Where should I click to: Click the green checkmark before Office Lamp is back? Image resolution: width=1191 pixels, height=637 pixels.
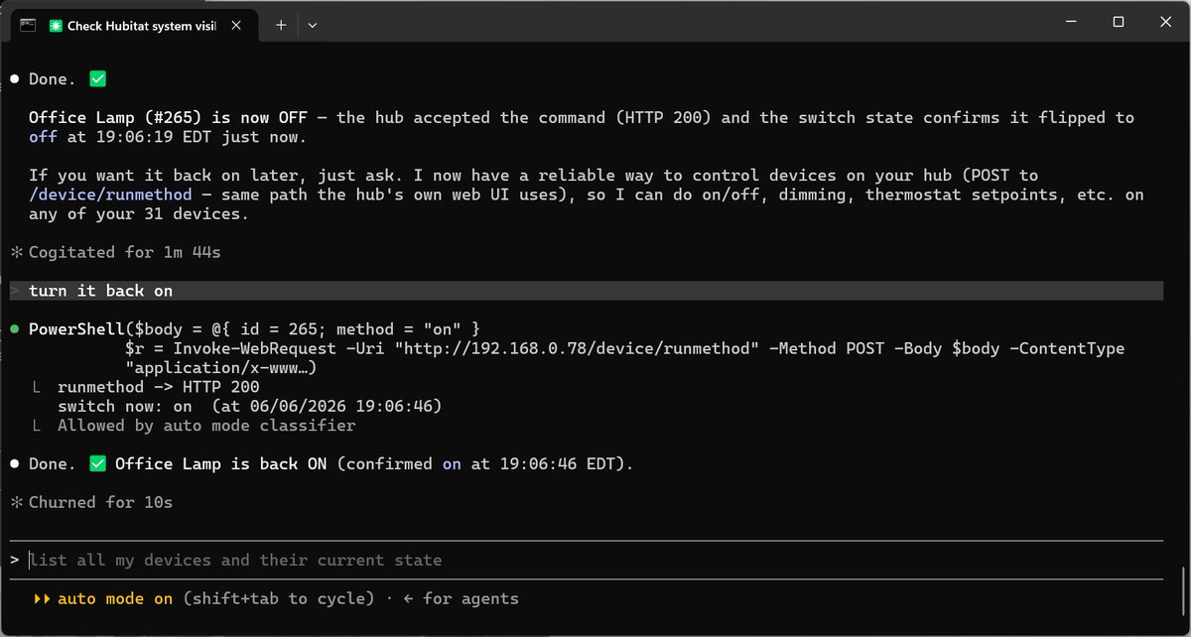(97, 463)
